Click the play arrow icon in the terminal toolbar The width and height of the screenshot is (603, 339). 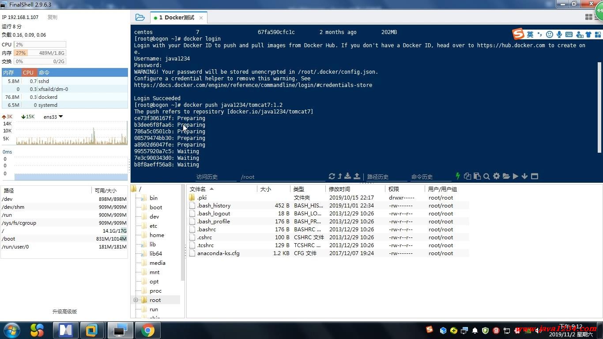coord(516,176)
